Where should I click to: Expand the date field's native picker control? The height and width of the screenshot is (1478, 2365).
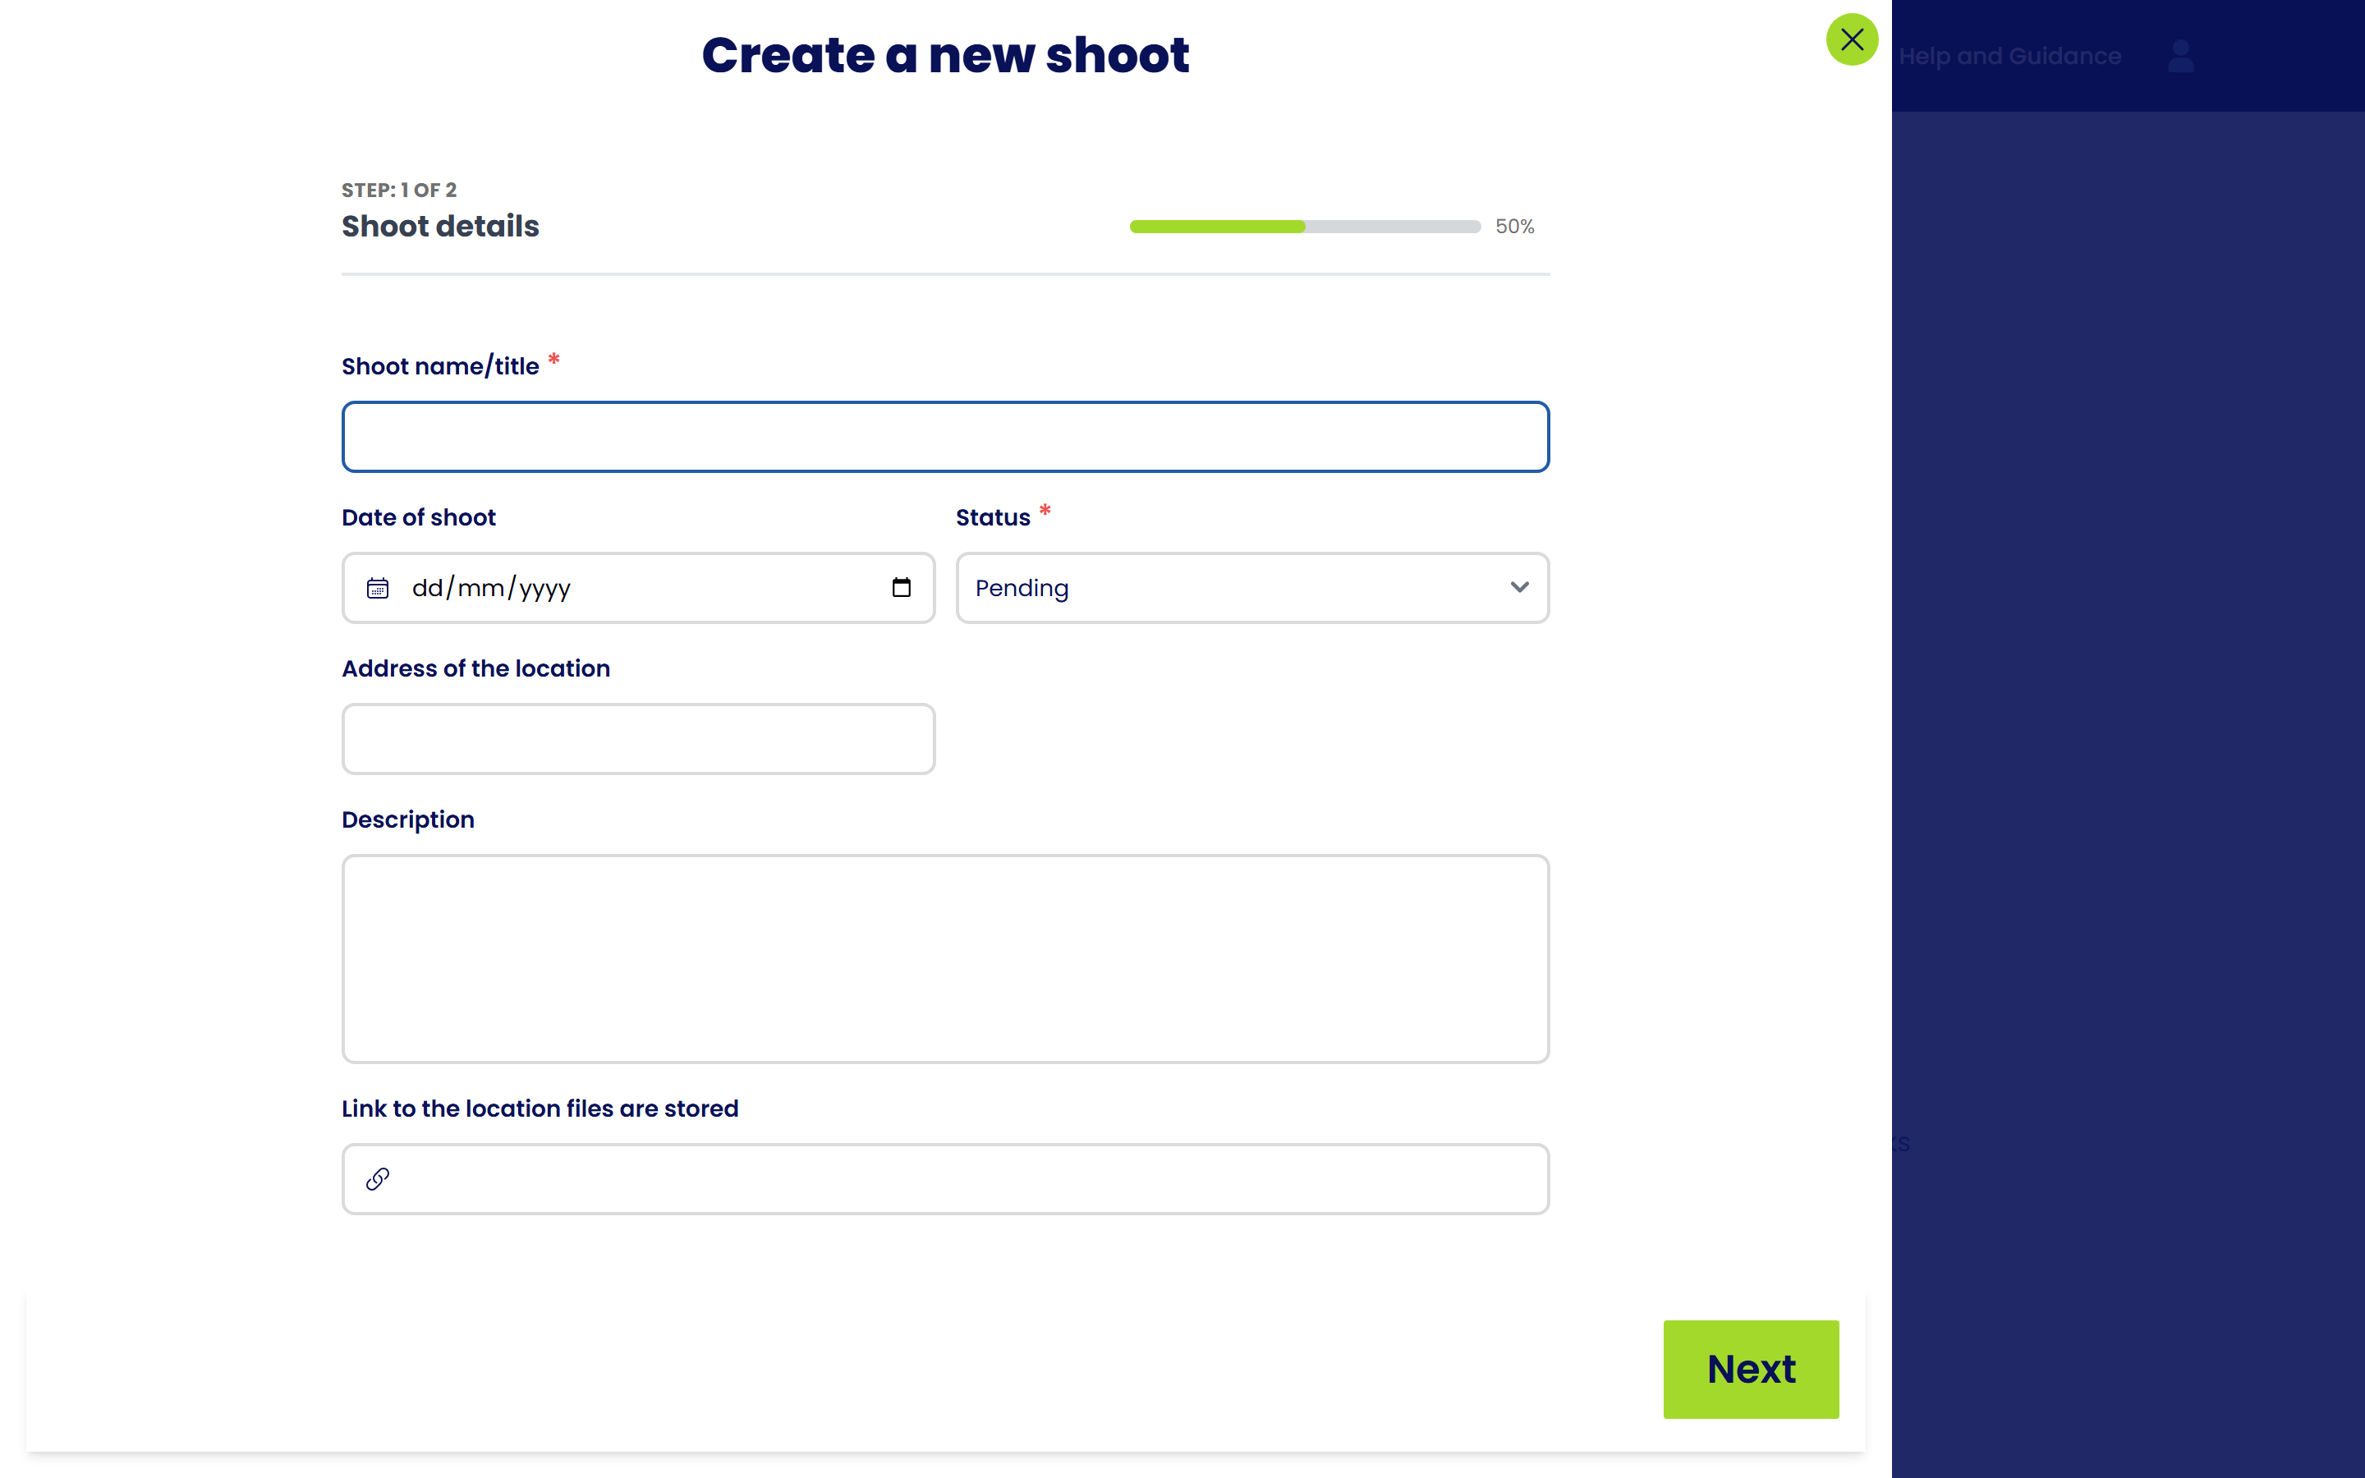(x=899, y=587)
